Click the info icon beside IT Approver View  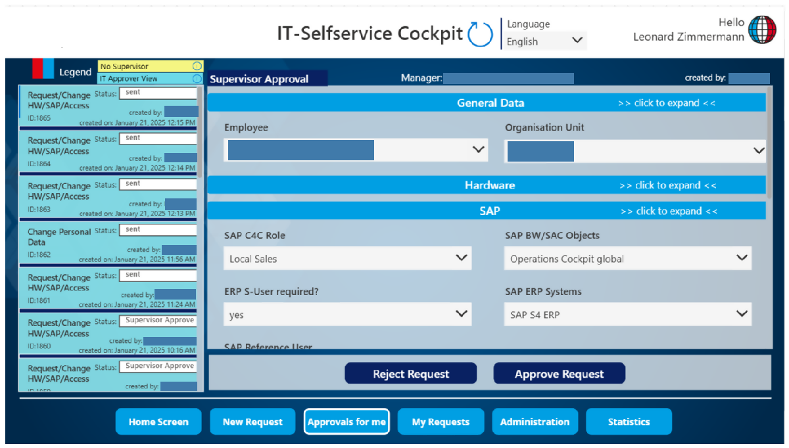tap(197, 78)
